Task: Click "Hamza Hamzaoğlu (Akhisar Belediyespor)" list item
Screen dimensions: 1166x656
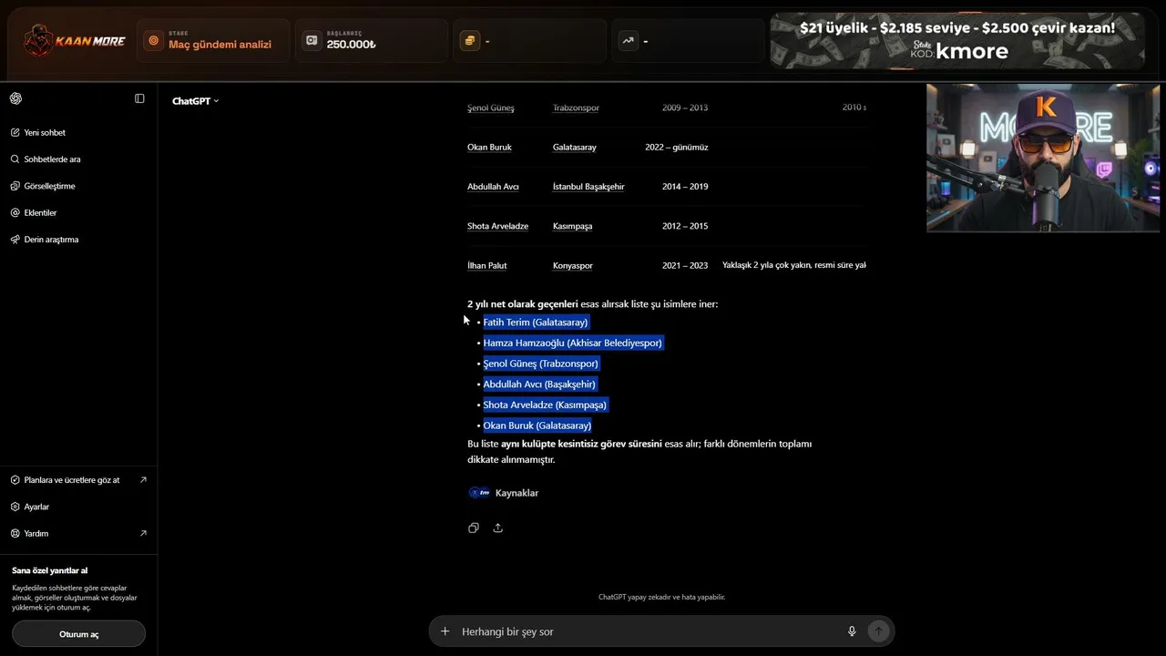Action: 573,343
